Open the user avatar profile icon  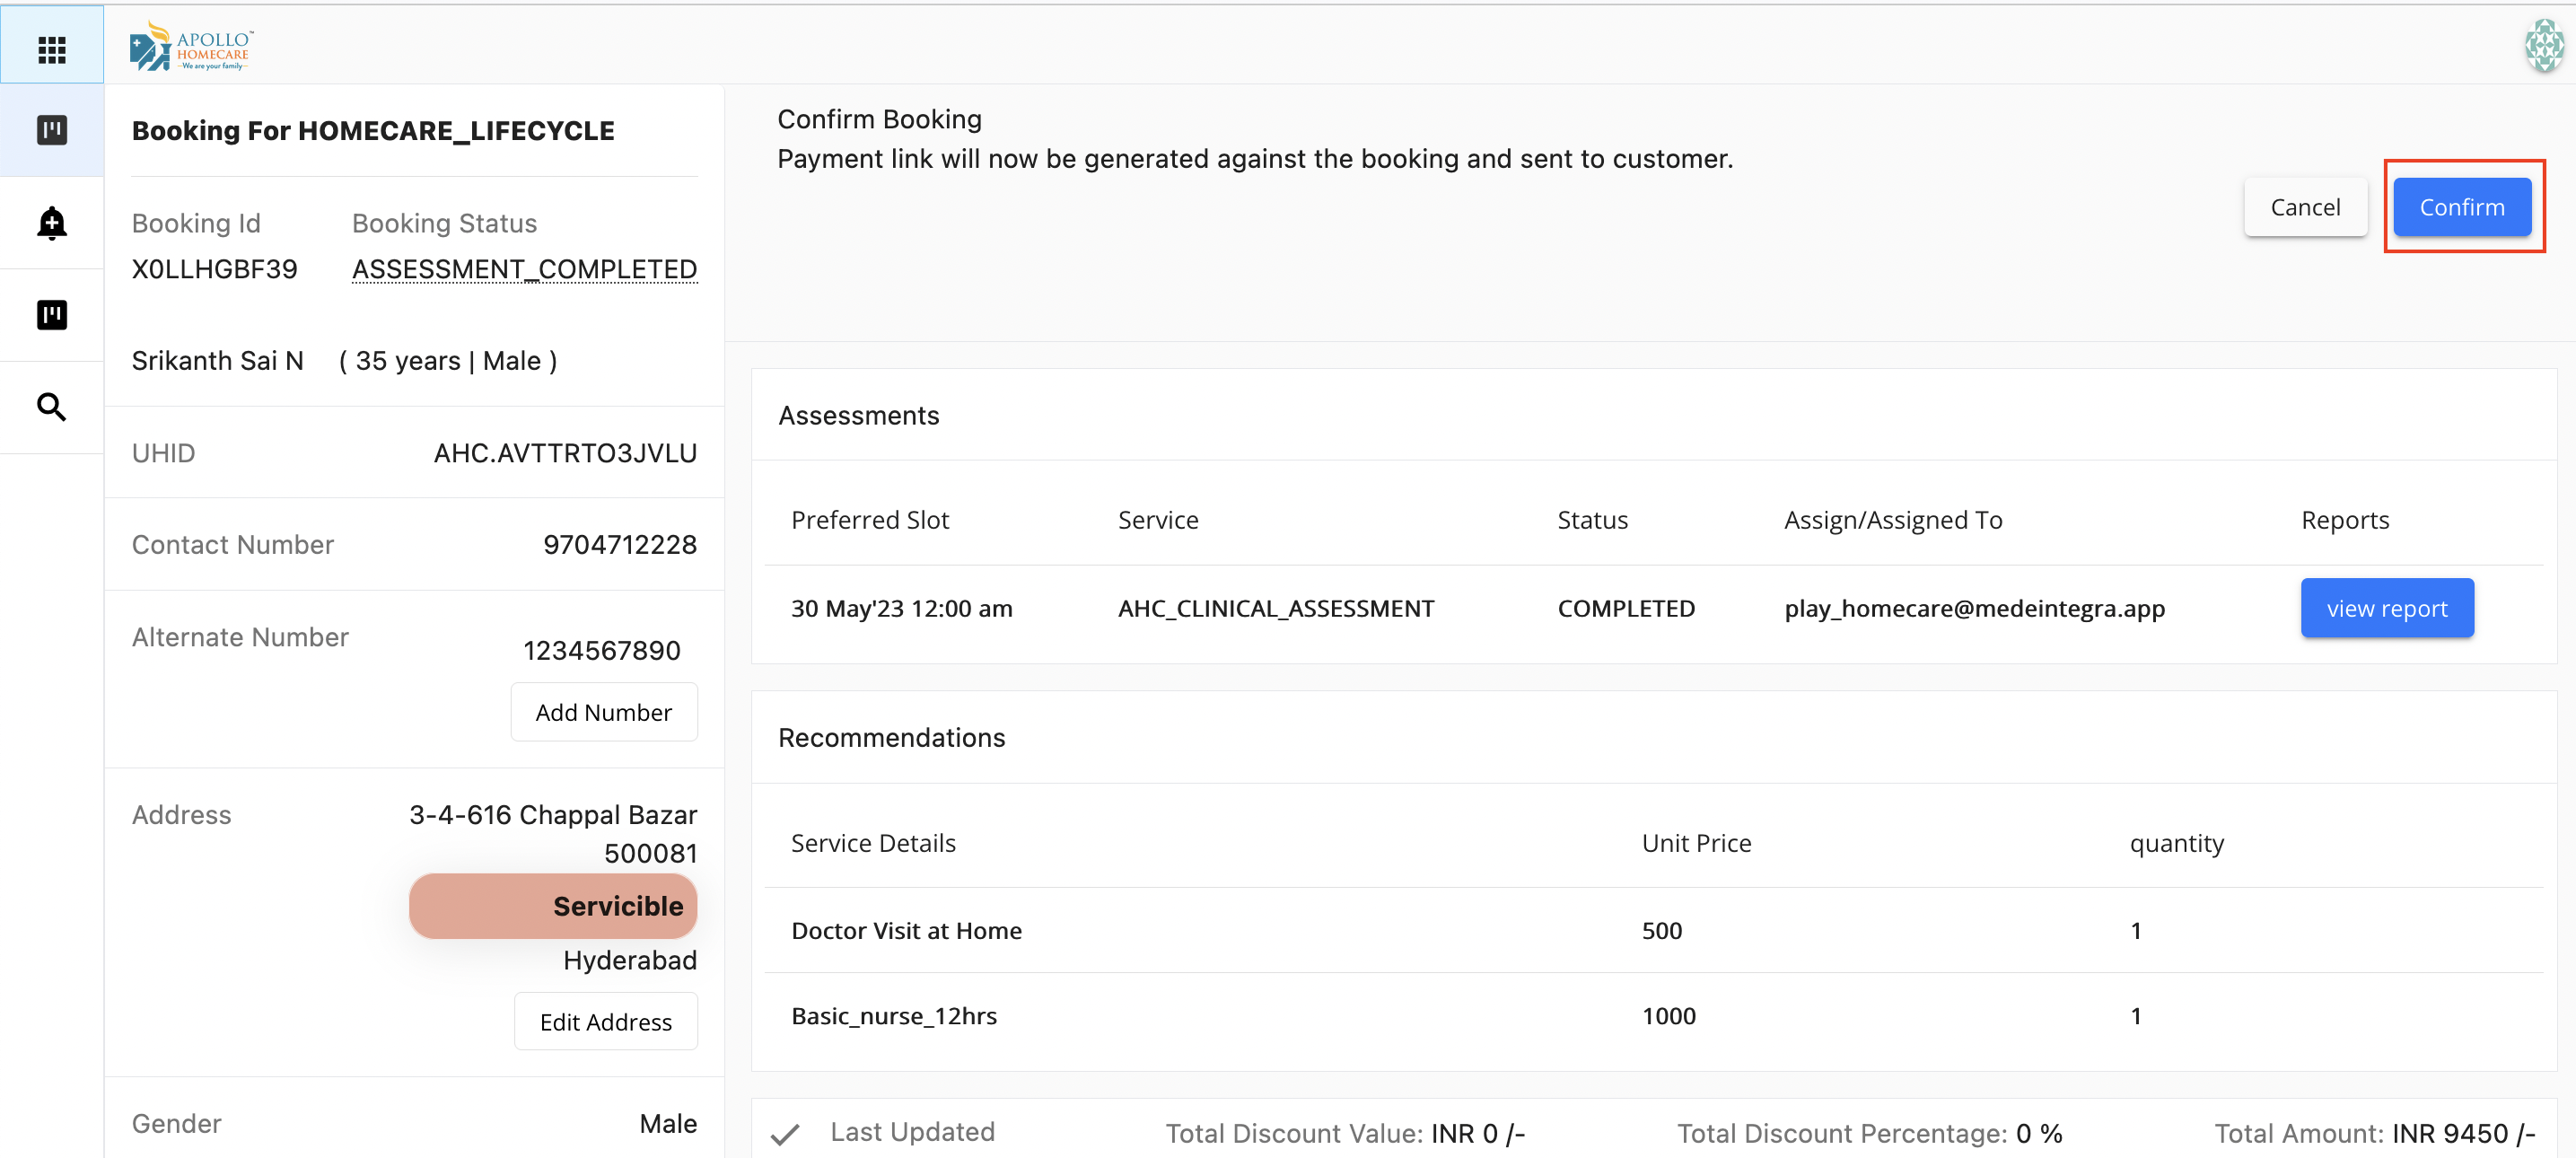click(2543, 46)
